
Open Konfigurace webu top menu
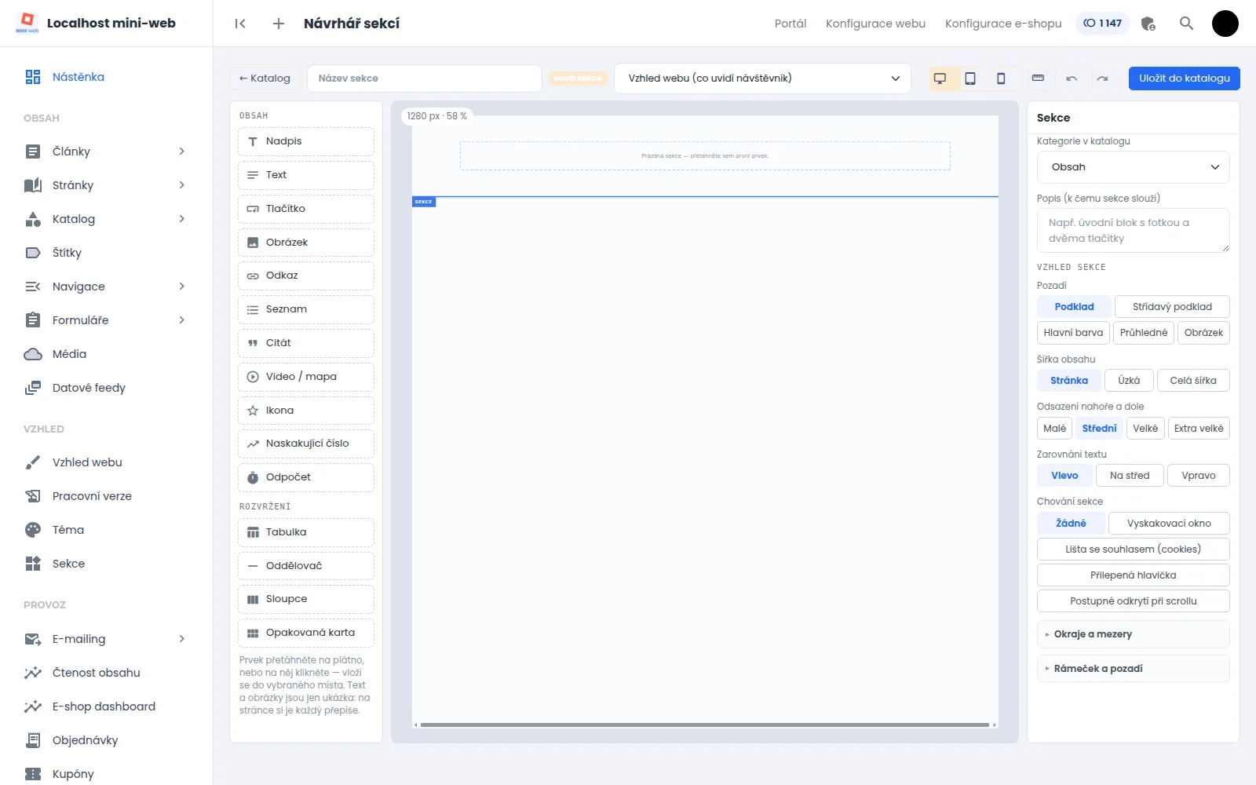875,24
